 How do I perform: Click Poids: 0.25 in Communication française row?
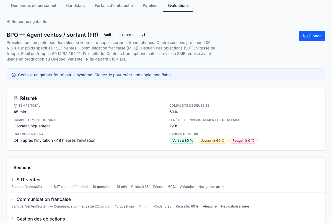point(163,206)
